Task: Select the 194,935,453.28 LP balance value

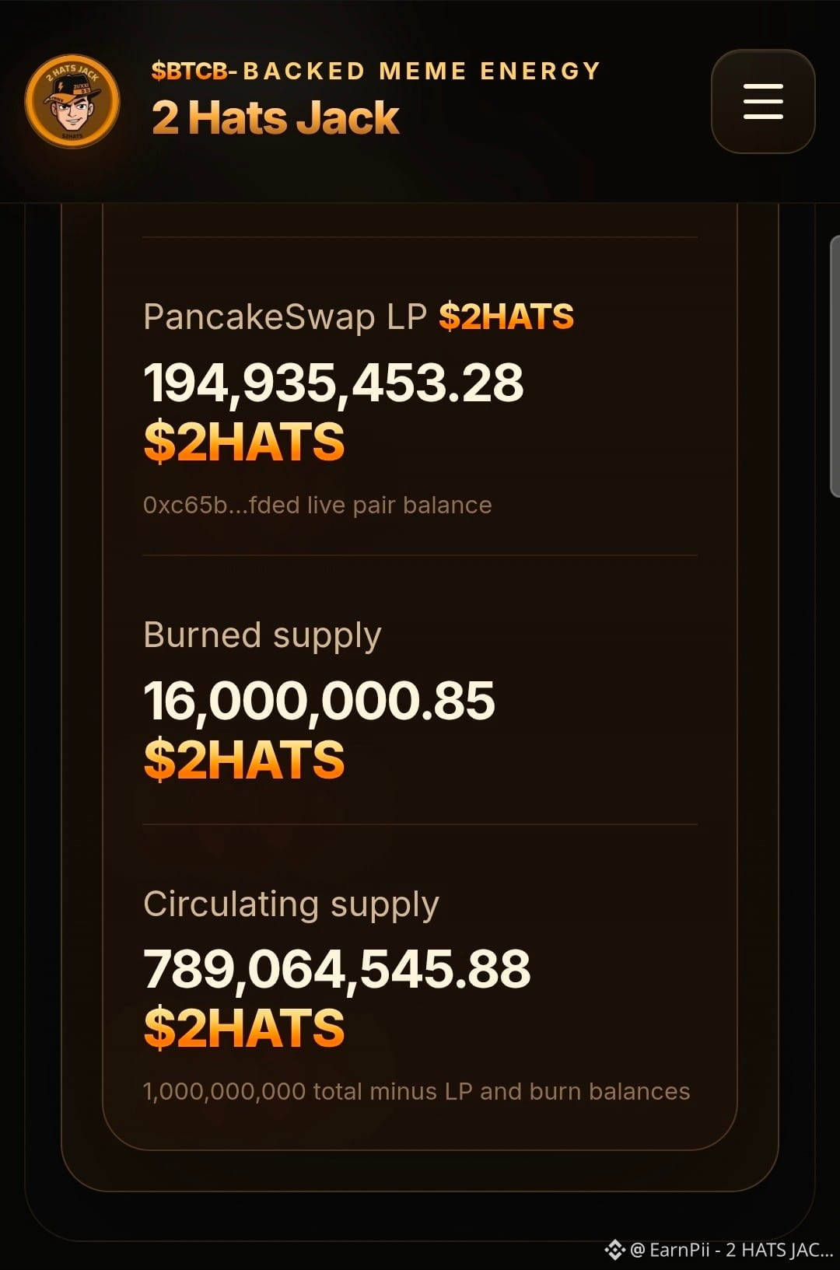Action: 334,383
